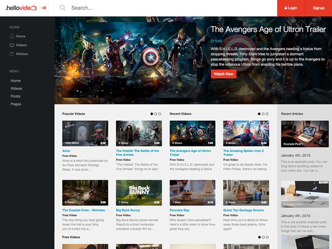Open Posts in the Menu section
The height and width of the screenshot is (249, 332).
coord(15,96)
